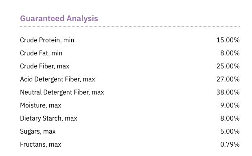252x156 pixels.
Task: Select the Fructans, max label
Action: point(41,144)
